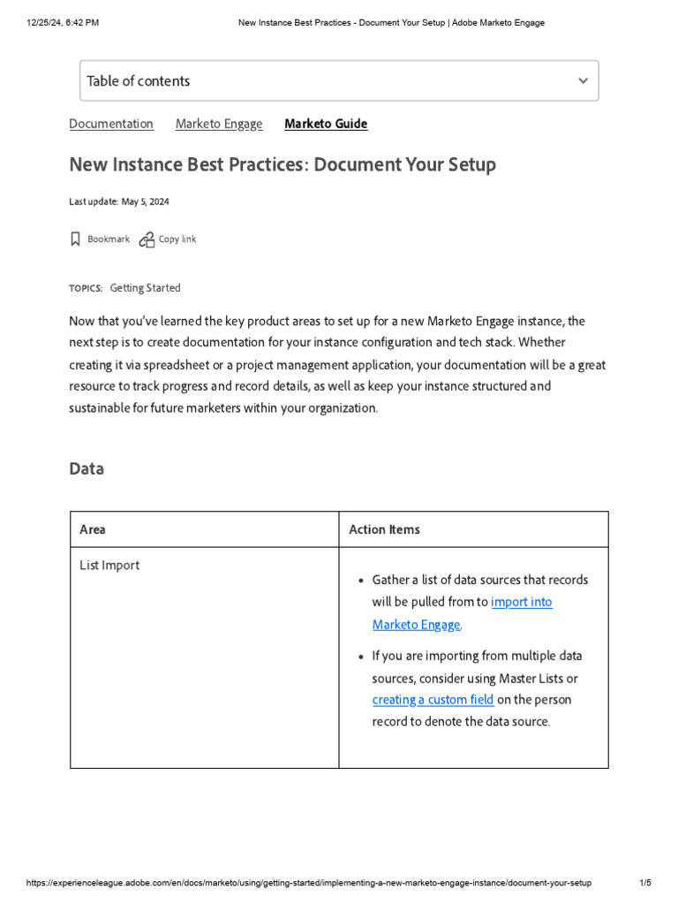Viewport: 678px width, 905px height.
Task: Click the Data section heading
Action: 87,468
